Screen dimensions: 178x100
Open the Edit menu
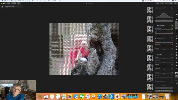(19, 1)
